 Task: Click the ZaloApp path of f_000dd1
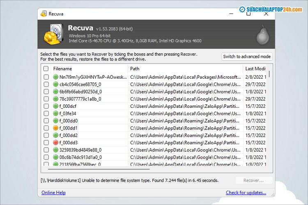[x=185, y=128]
